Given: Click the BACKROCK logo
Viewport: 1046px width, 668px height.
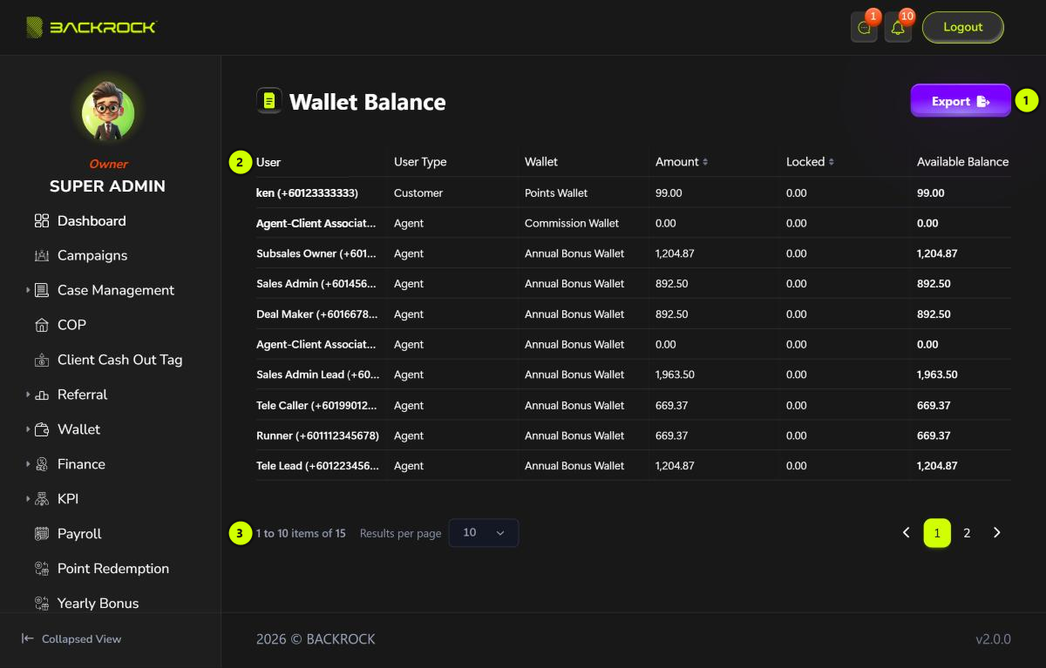Looking at the screenshot, I should pos(91,27).
